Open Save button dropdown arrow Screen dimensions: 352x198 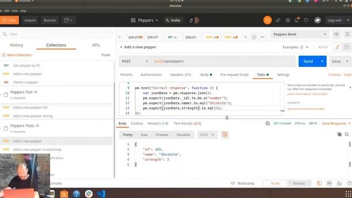[x=347, y=61]
